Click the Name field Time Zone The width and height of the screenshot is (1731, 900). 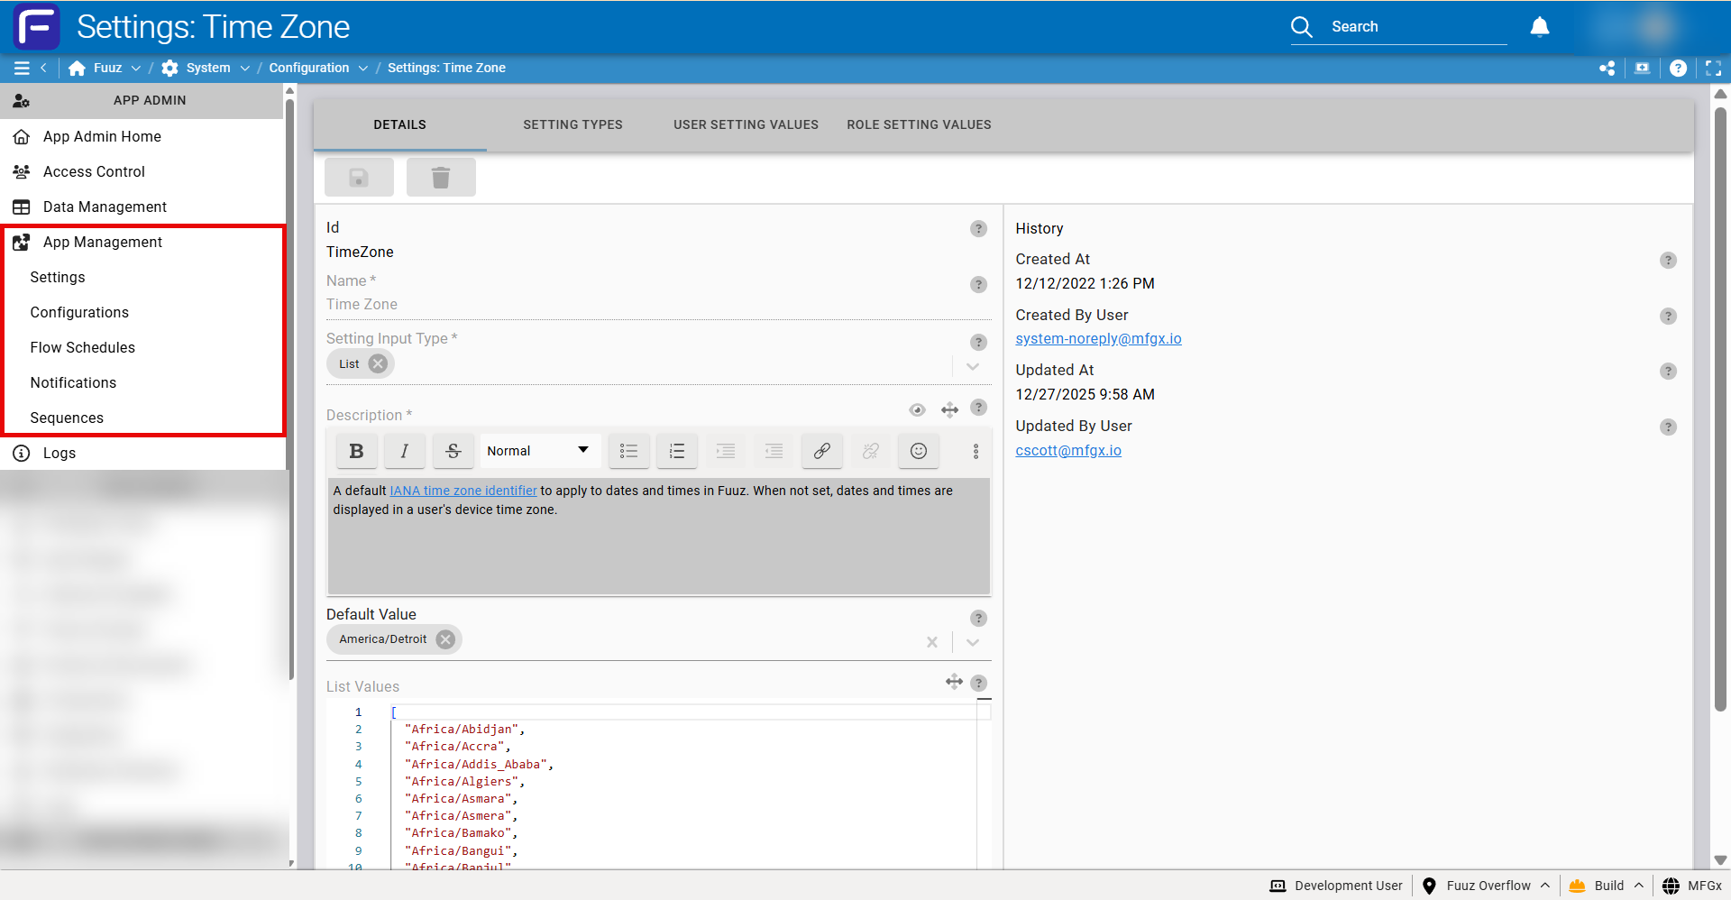coord(658,305)
